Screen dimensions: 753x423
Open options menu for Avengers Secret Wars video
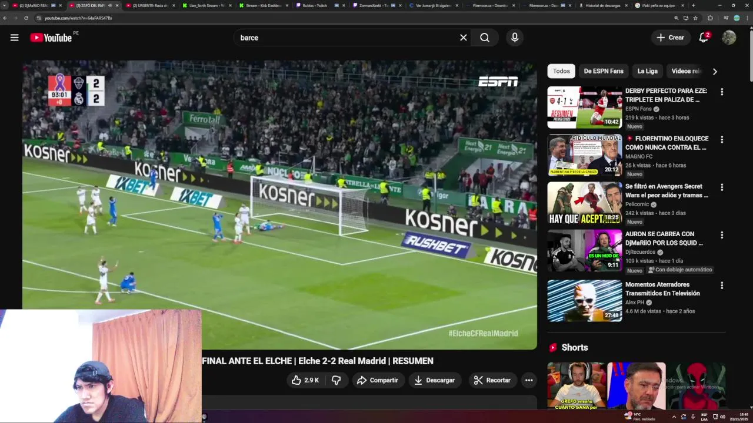[722, 187]
